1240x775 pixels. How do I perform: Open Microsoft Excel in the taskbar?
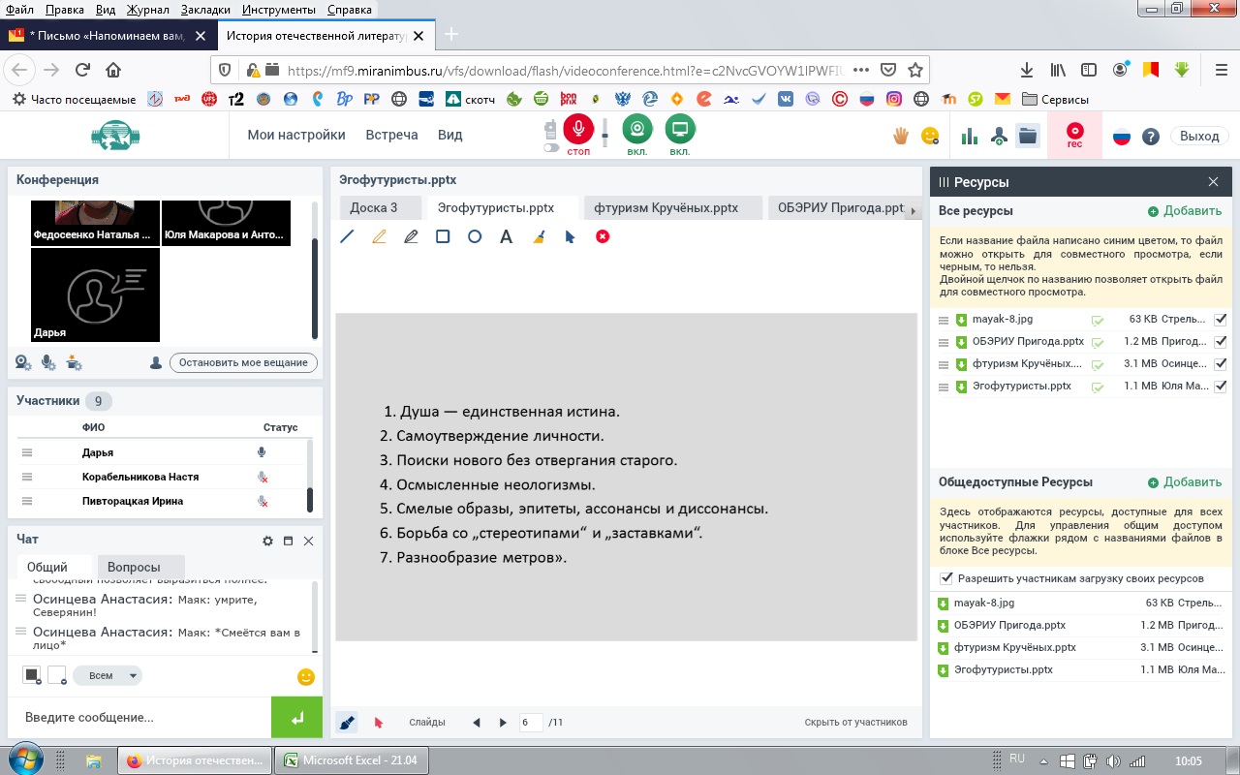pos(351,760)
